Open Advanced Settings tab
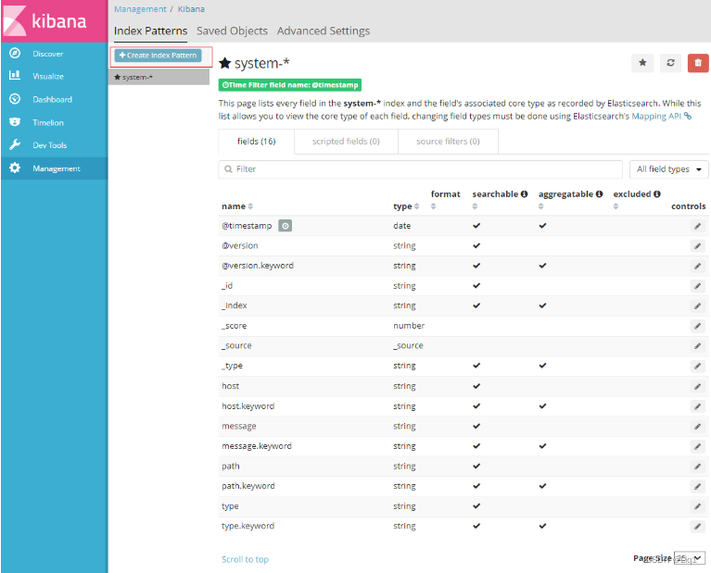This screenshot has height=573, width=711. point(324,31)
